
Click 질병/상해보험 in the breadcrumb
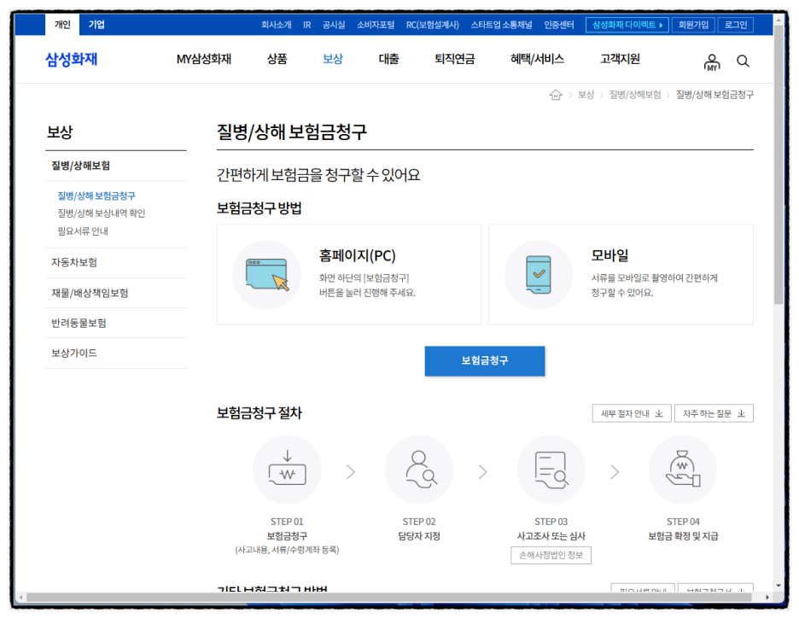[x=635, y=95]
